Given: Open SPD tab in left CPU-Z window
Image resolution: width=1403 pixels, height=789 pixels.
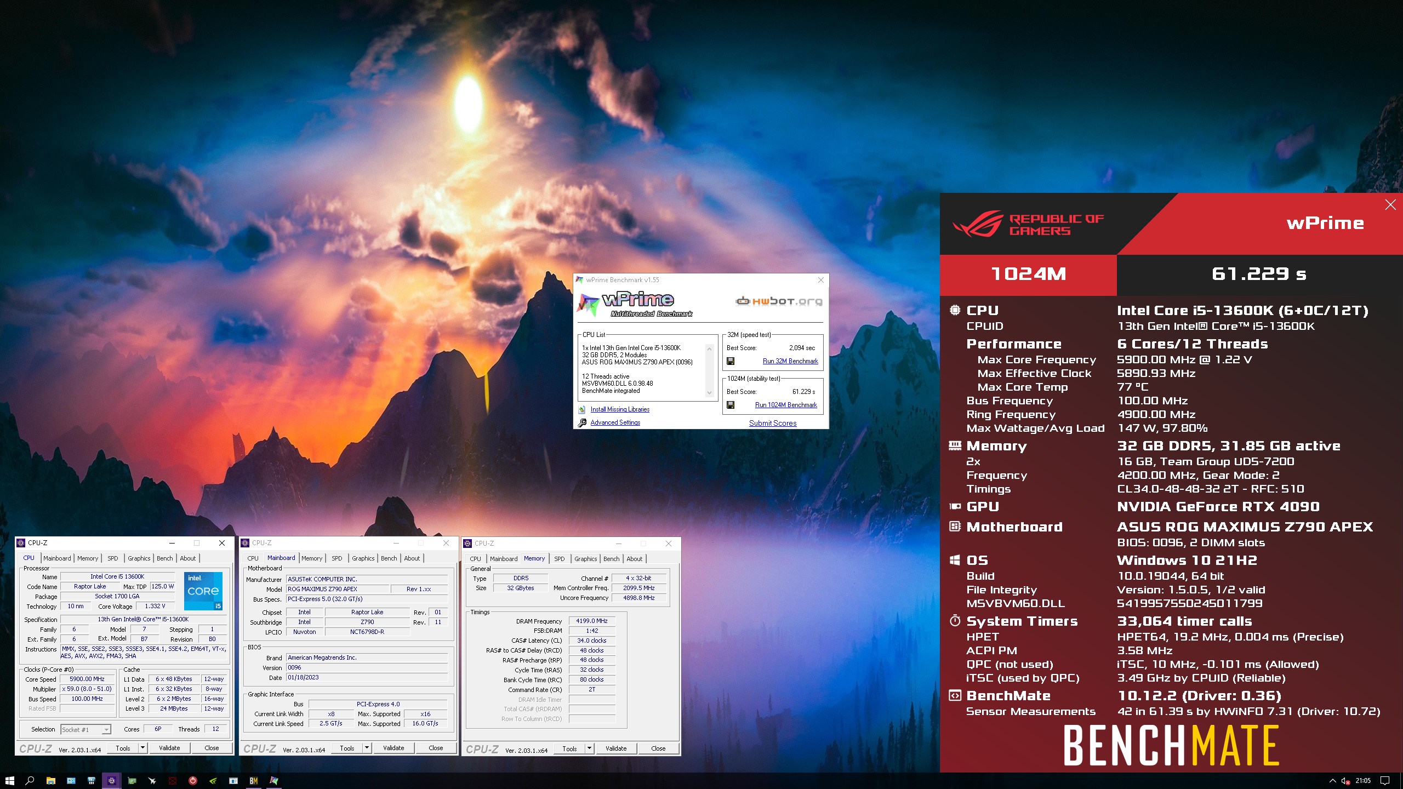Looking at the screenshot, I should click(x=113, y=558).
